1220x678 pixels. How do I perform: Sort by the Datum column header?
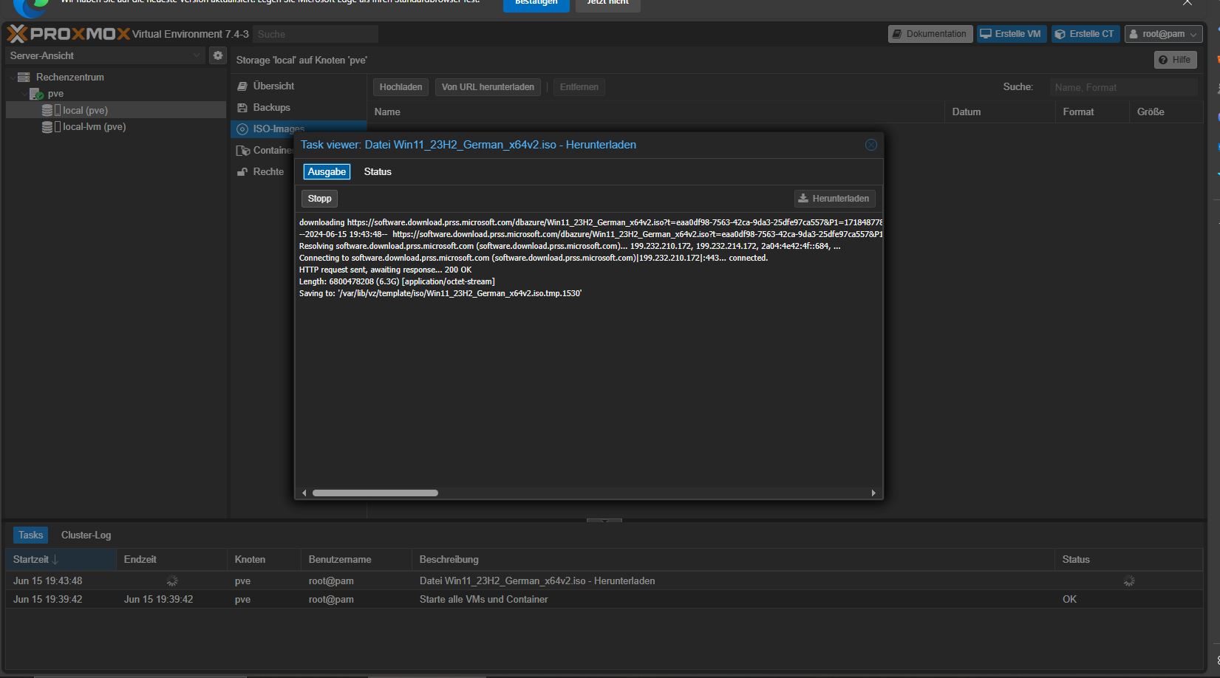pos(999,112)
